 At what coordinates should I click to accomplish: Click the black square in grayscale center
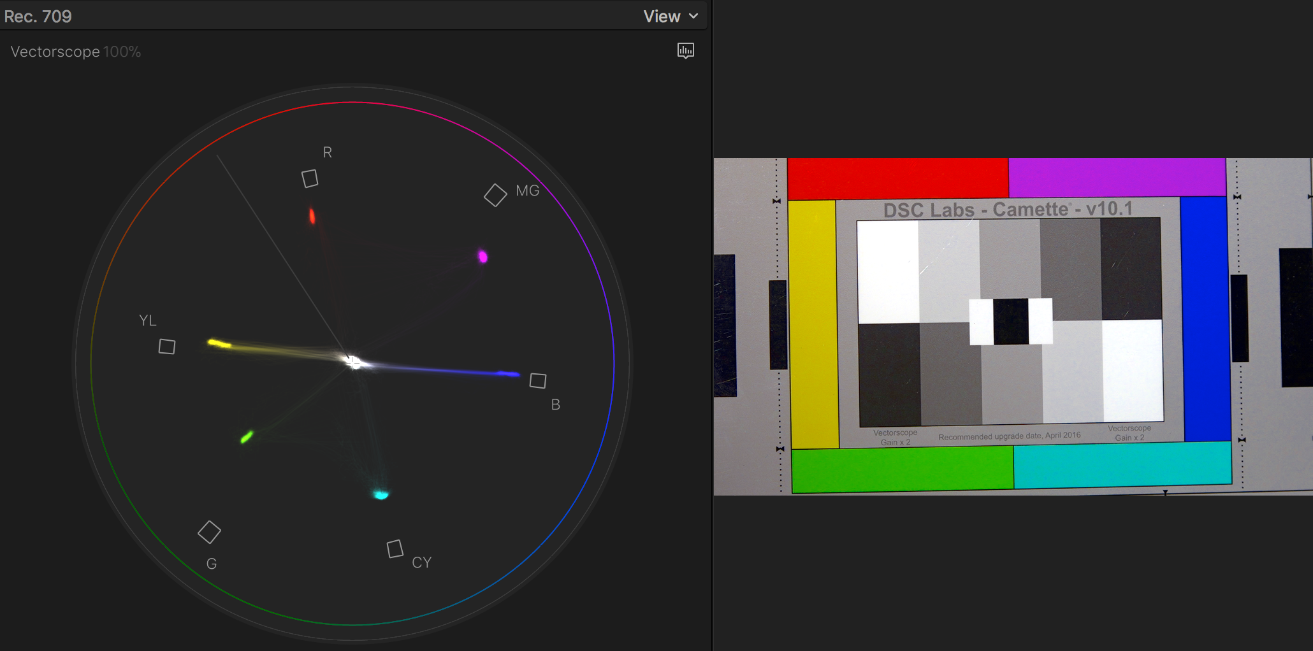pyautogui.click(x=1011, y=322)
